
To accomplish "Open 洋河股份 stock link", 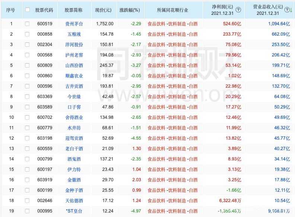I will (74, 45).
